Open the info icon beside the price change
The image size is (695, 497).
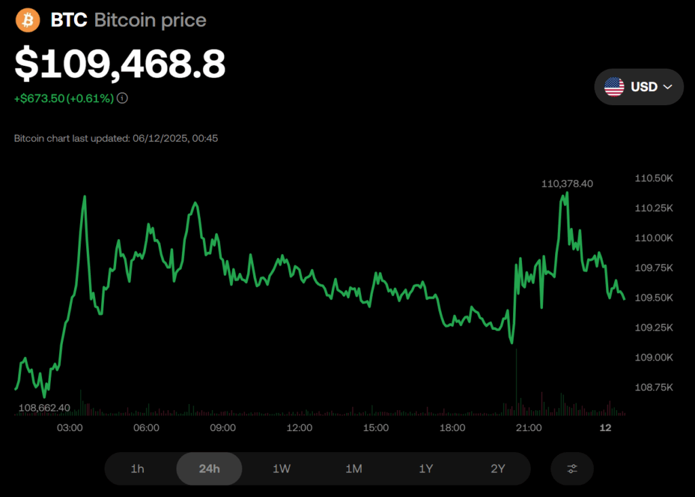coord(122,98)
